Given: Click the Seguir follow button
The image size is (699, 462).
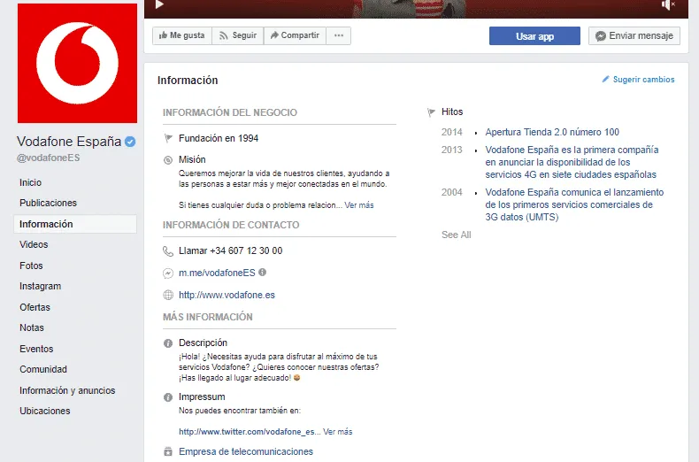Looking at the screenshot, I should pyautogui.click(x=238, y=35).
